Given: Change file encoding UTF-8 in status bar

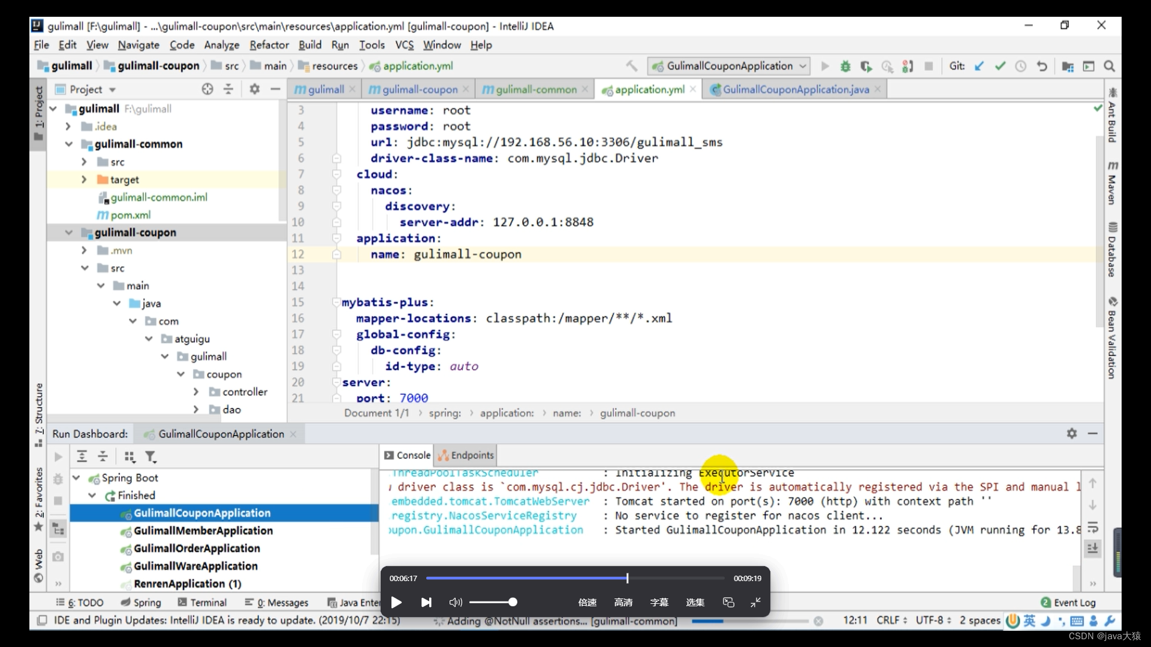Looking at the screenshot, I should 933,621.
